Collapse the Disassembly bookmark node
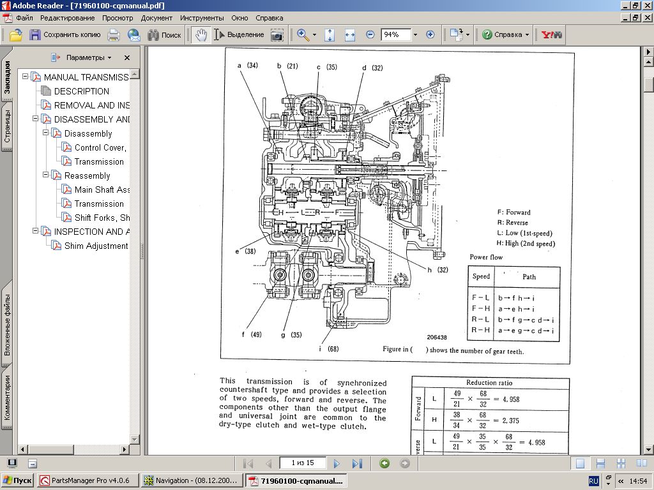654x490 pixels. point(46,133)
